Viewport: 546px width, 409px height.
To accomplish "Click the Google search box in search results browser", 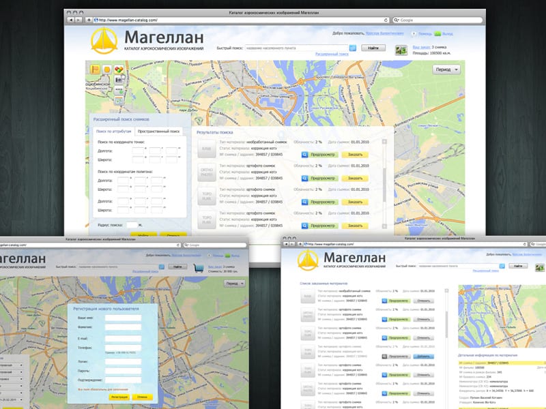I will pyautogui.click(x=437, y=20).
